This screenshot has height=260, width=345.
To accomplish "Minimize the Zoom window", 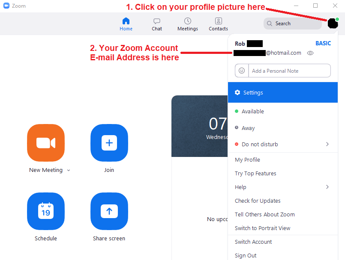I will 296,6.
